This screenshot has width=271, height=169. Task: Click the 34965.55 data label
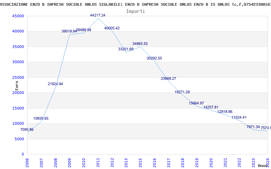pos(140,44)
